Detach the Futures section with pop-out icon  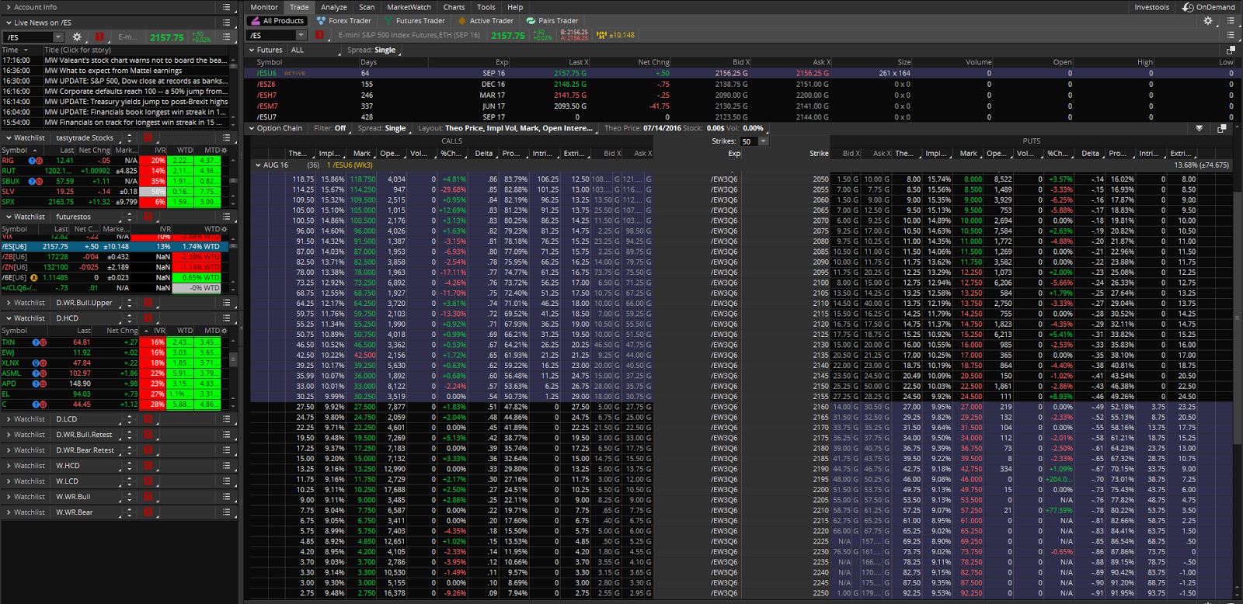1230,50
